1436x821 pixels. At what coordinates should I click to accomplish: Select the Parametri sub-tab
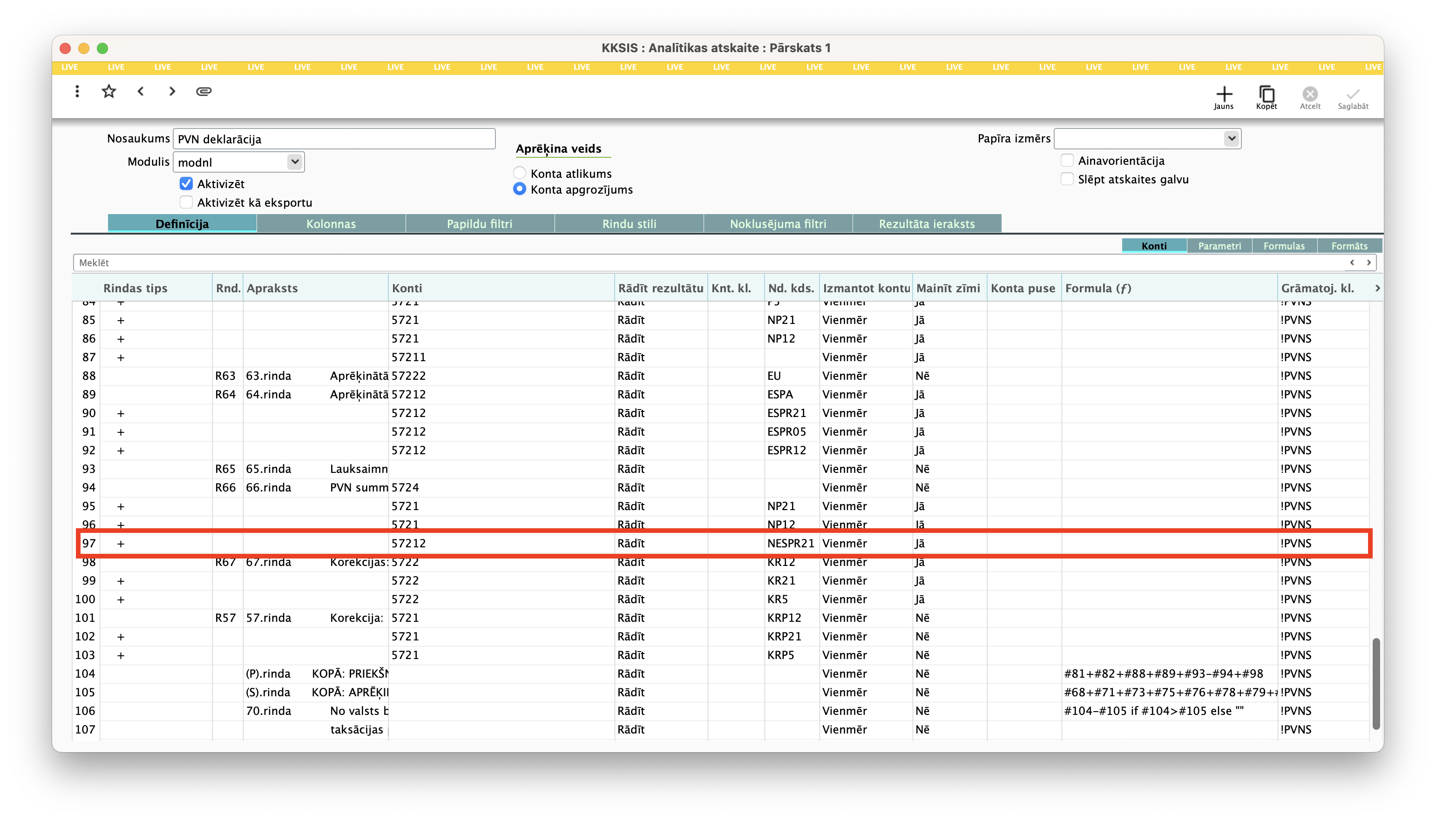[x=1219, y=246]
